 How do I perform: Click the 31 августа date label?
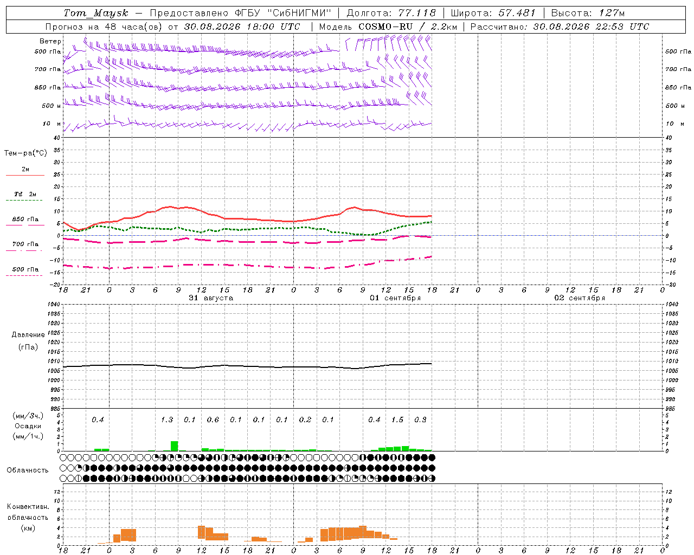[x=211, y=298]
